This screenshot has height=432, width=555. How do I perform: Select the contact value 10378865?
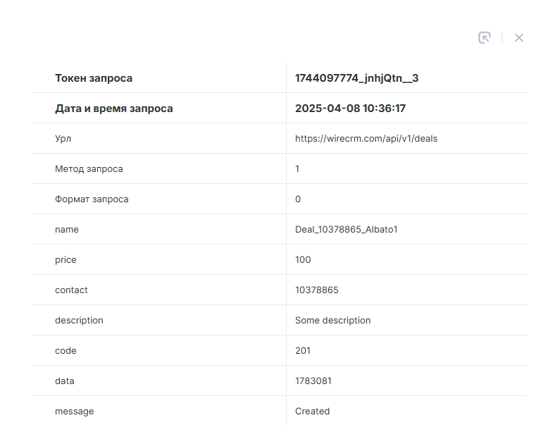click(x=317, y=290)
